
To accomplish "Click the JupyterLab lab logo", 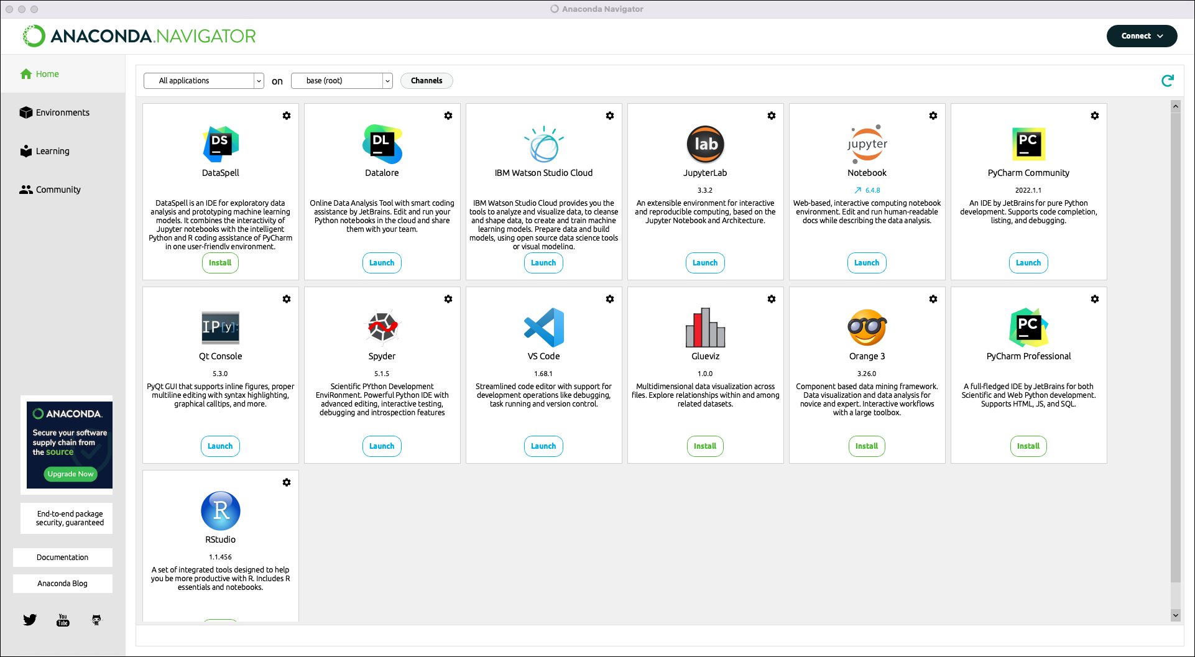I will (x=706, y=144).
